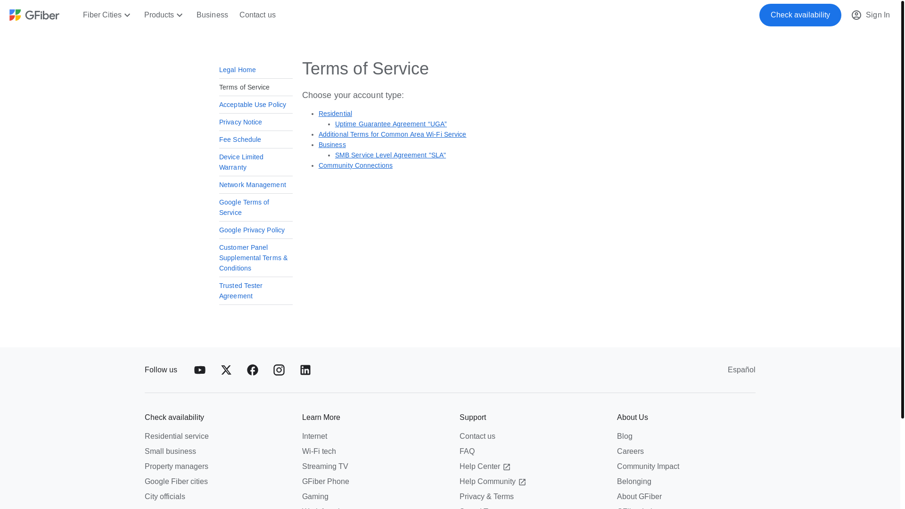Image resolution: width=905 pixels, height=509 pixels.
Task: Open Uptime Guarantee Agreement "UGA" link
Action: click(391, 124)
